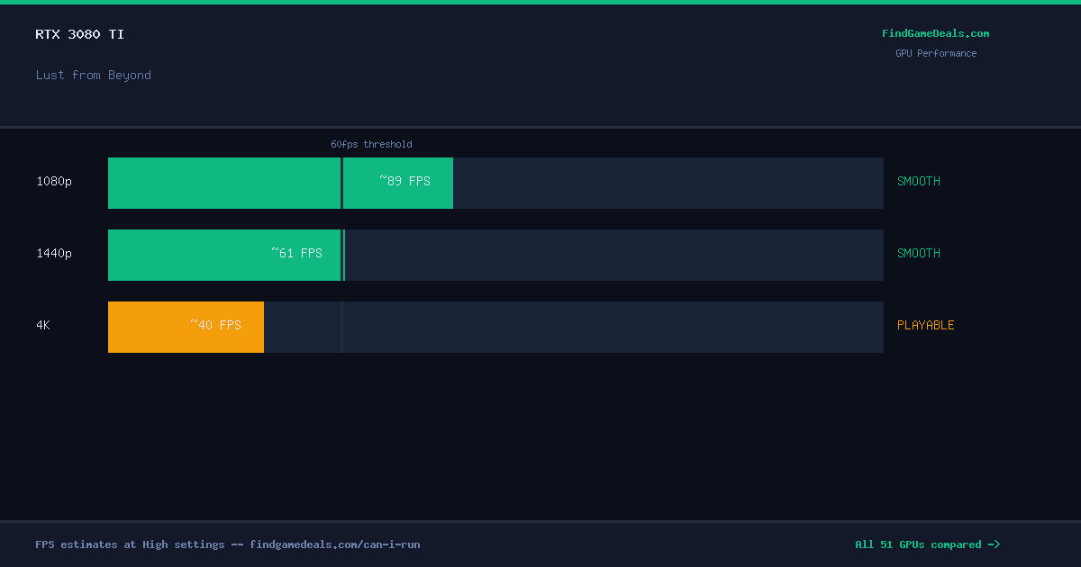Click the GPU Performance caption
The height and width of the screenshot is (567, 1081).
click(936, 53)
